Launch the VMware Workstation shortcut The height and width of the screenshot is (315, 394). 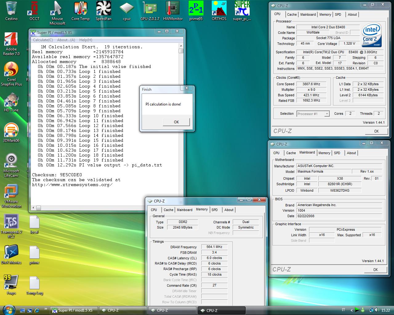[11, 196]
